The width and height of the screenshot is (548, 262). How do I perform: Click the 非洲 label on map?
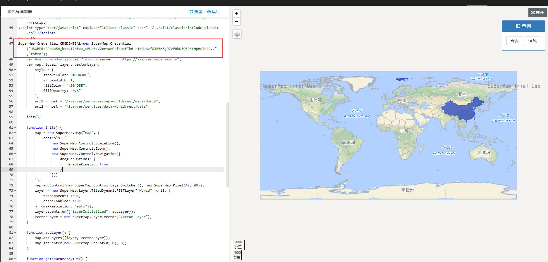(404, 131)
